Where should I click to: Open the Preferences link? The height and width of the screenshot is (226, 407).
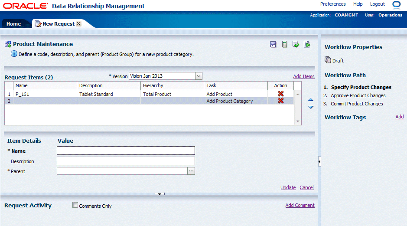(x=333, y=4)
